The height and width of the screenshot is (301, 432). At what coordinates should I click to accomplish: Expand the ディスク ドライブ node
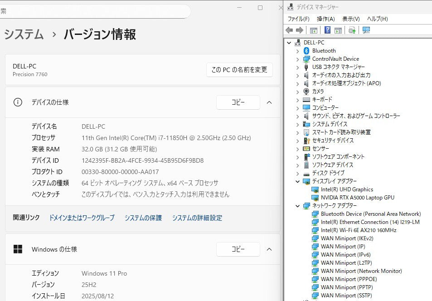[297, 173]
